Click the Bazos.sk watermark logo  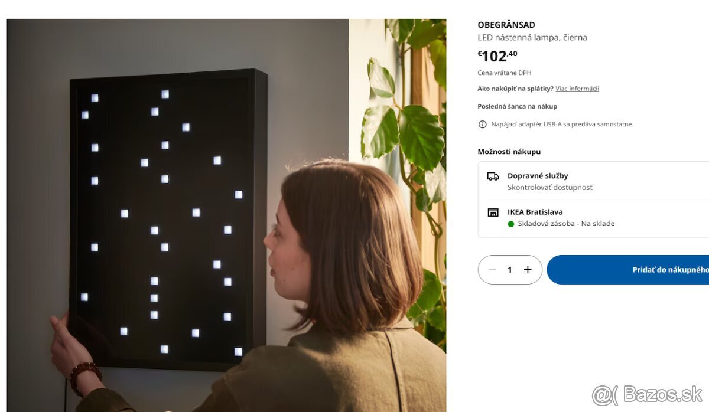tap(648, 394)
